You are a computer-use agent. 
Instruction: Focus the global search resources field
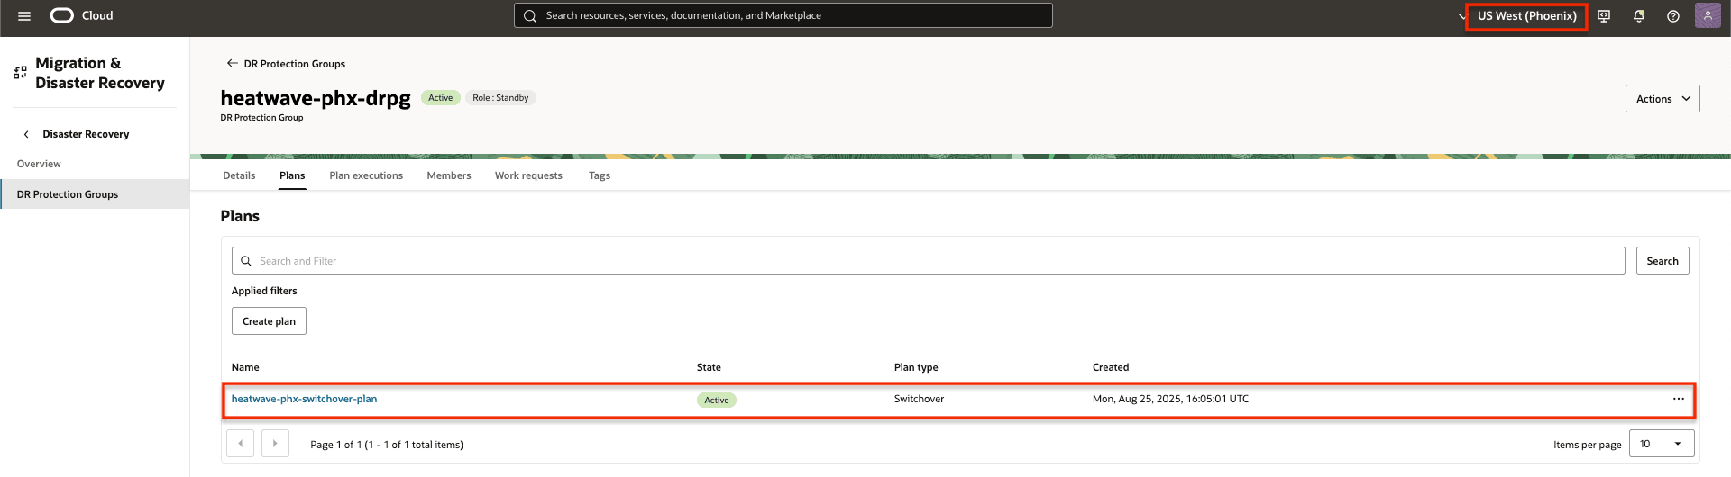[783, 15]
